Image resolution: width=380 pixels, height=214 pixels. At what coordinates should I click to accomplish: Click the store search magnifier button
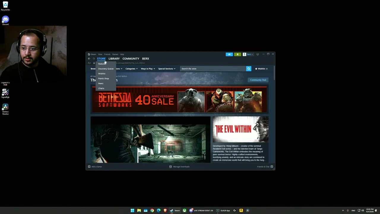tap(249, 69)
